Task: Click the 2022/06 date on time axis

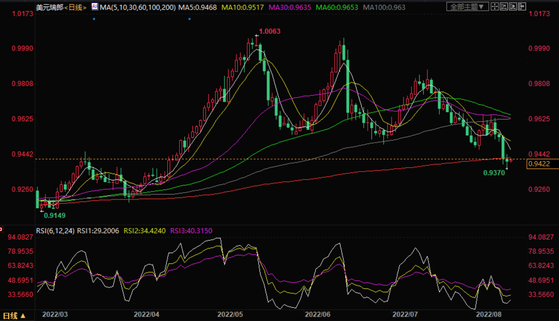Action: [x=318, y=315]
